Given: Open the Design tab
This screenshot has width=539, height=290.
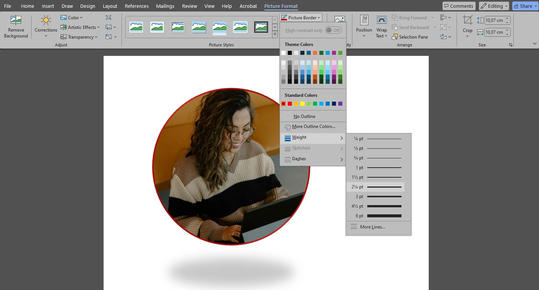Looking at the screenshot, I should [x=88, y=6].
